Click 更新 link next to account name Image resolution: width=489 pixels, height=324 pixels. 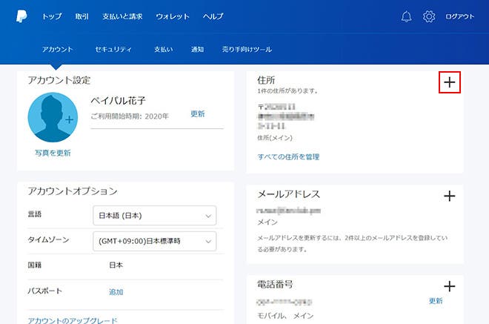point(198,114)
